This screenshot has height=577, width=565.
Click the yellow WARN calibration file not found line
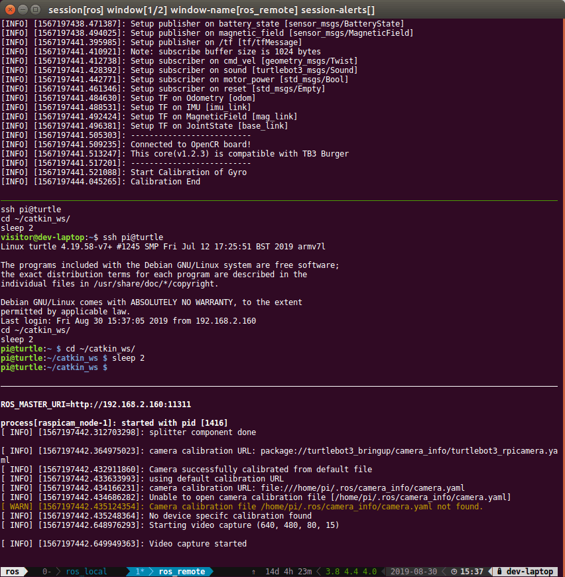[242, 507]
